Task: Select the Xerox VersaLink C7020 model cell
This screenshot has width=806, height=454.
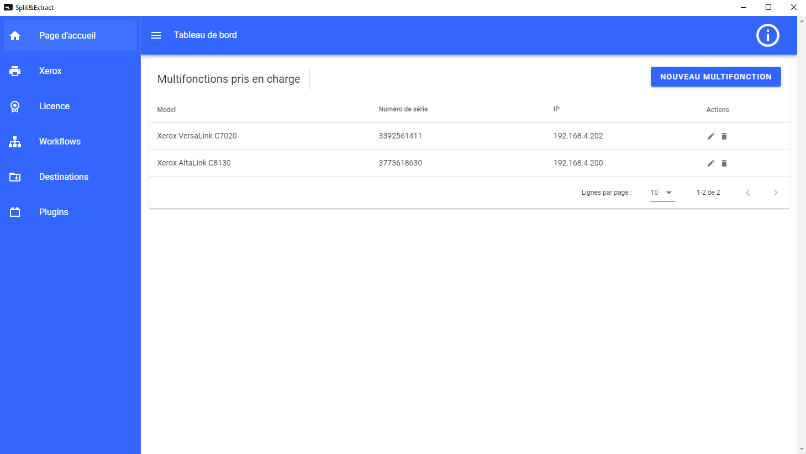Action: pos(197,136)
